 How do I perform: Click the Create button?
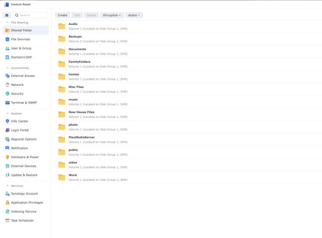pyautogui.click(x=62, y=15)
